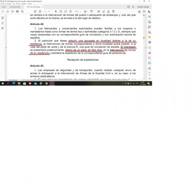This screenshot has width=195, height=190.
Task: Click the Iniciar sesión button
Action: [x=143, y=7]
